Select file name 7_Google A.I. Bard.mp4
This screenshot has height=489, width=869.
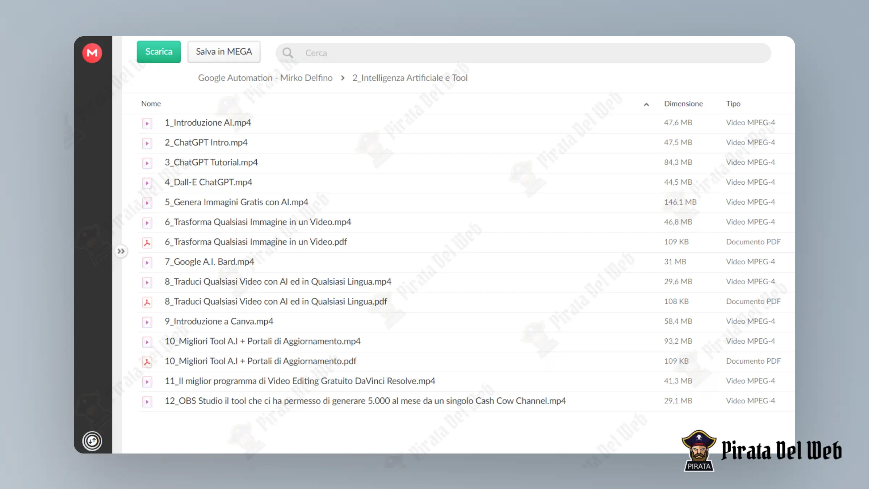tap(209, 262)
